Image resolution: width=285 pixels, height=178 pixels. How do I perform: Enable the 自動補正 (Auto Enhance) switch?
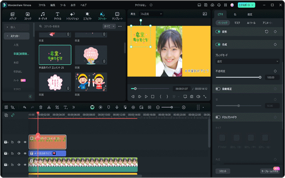(218, 89)
